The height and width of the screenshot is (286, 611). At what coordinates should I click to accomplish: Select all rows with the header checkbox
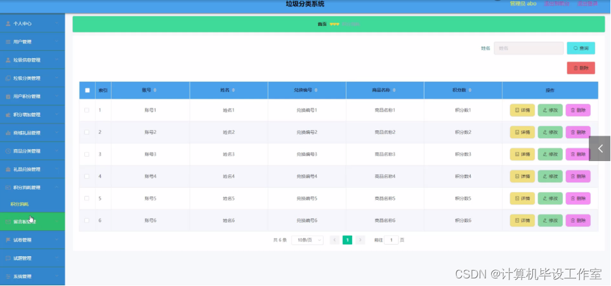tap(88, 91)
